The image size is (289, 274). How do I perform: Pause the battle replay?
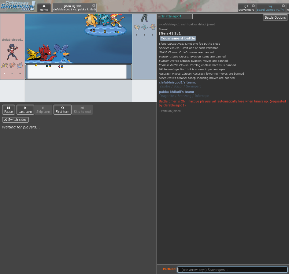click(x=9, y=110)
